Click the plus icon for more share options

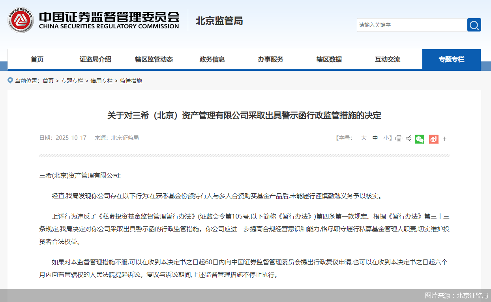click(444, 139)
